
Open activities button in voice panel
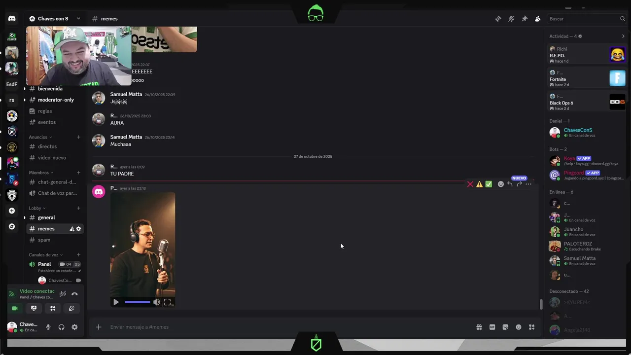pos(53,308)
